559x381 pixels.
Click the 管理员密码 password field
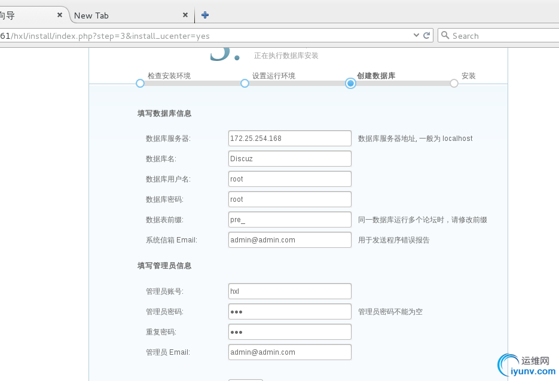[290, 311]
